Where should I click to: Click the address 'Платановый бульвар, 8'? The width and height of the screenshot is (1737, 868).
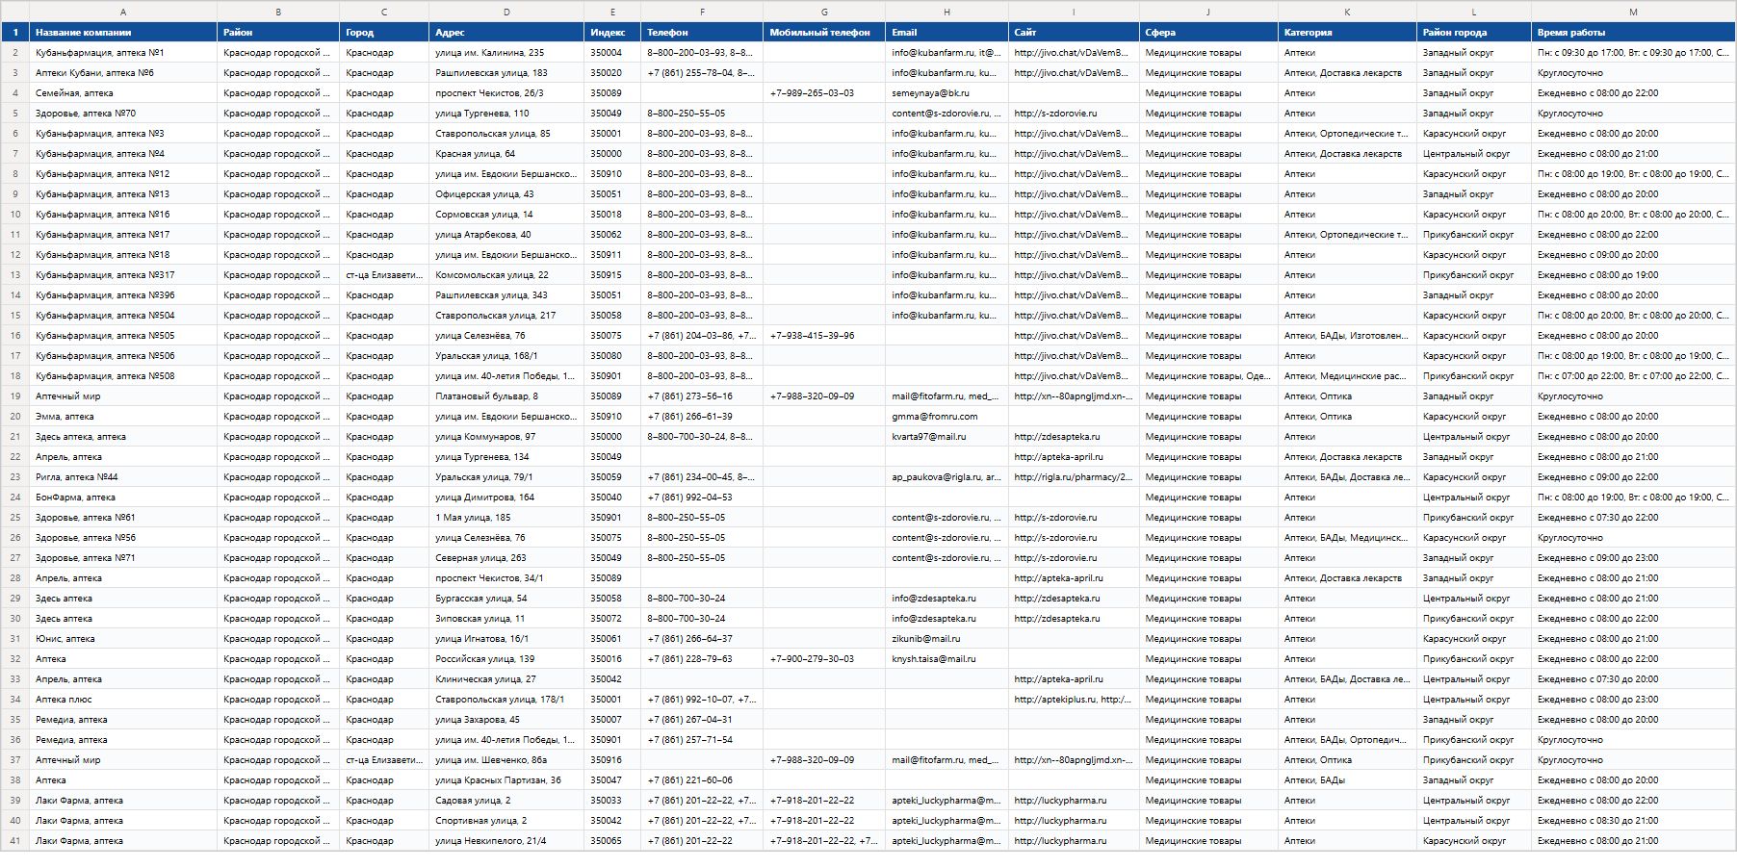click(506, 396)
